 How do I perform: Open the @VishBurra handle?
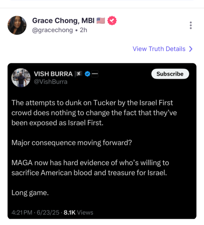click(x=50, y=82)
